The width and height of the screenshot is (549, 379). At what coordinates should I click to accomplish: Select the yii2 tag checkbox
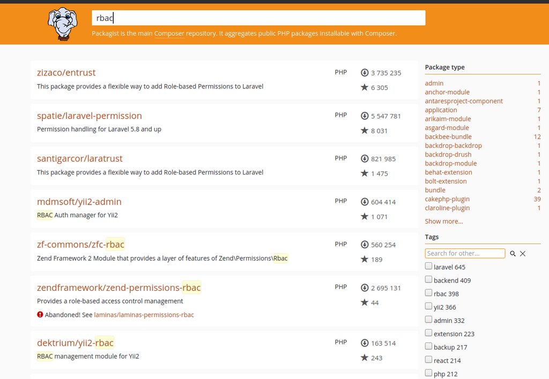coord(428,306)
